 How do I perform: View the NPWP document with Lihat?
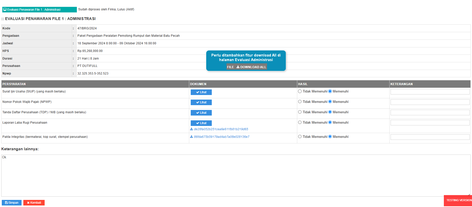tap(201, 102)
